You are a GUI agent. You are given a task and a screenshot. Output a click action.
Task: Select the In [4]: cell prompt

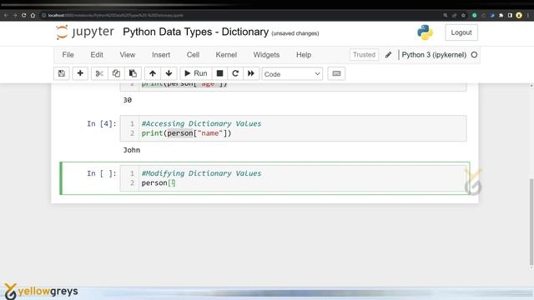102,123
